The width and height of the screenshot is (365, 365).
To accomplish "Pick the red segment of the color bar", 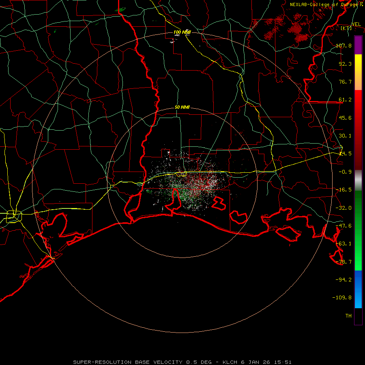I will (358, 130).
